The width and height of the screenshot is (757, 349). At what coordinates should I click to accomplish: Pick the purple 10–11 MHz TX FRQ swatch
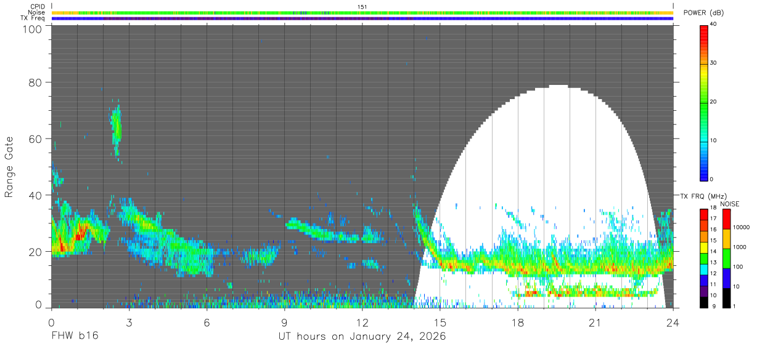click(x=703, y=291)
